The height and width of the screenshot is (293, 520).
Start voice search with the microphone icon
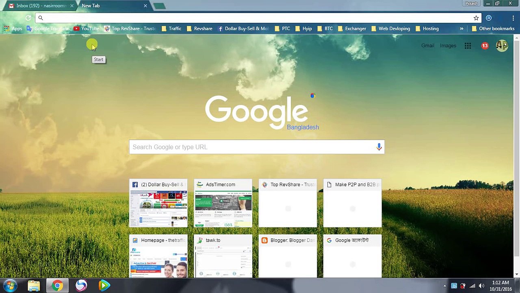point(379,147)
